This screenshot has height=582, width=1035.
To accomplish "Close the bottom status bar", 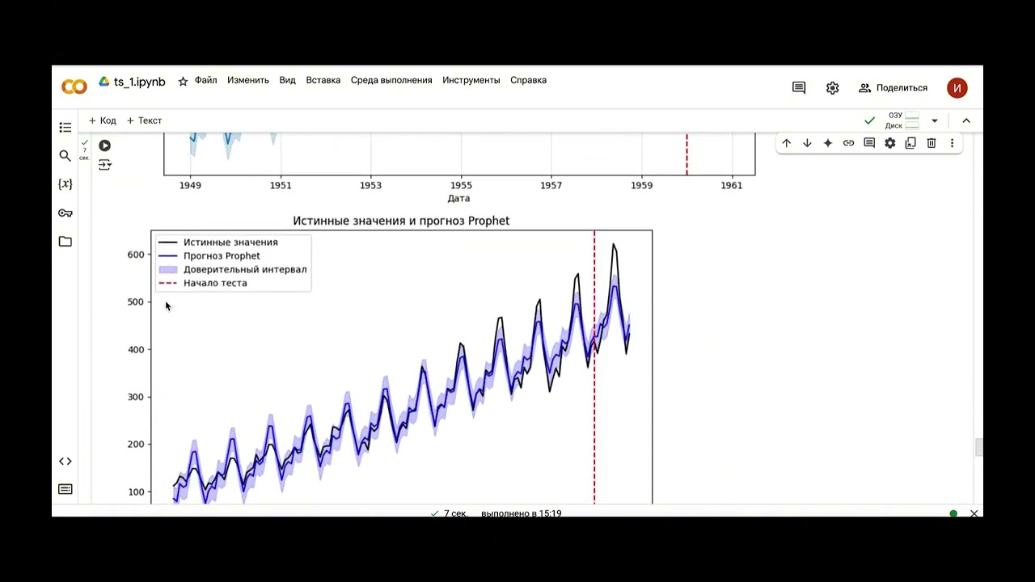I will 974,513.
